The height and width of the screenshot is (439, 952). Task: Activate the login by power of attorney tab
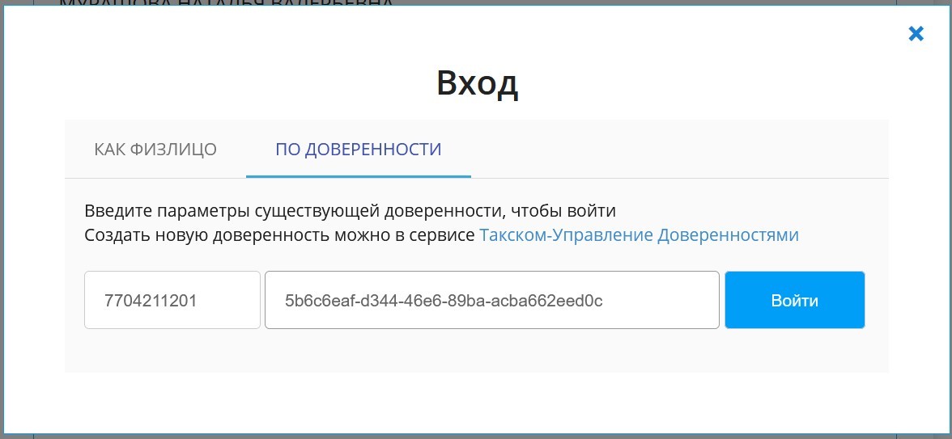point(358,150)
